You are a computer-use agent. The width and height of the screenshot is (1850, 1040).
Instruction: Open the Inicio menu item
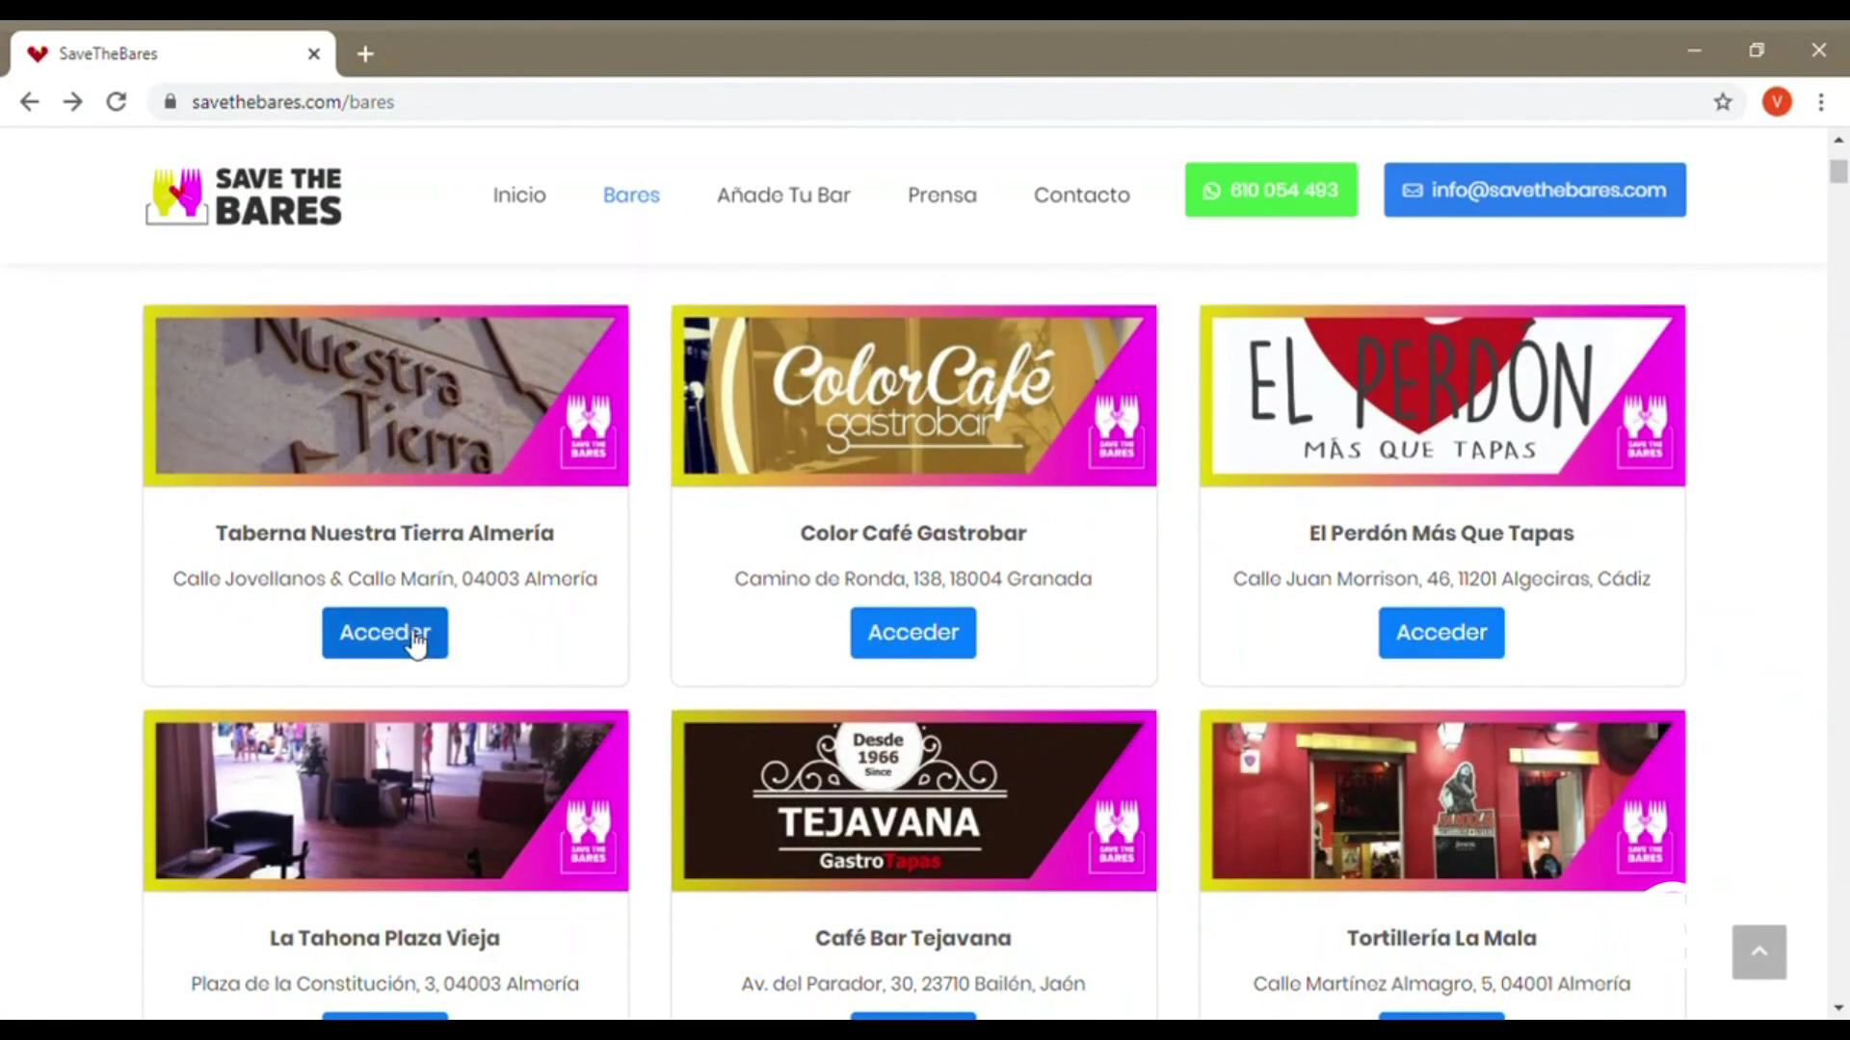click(x=519, y=195)
